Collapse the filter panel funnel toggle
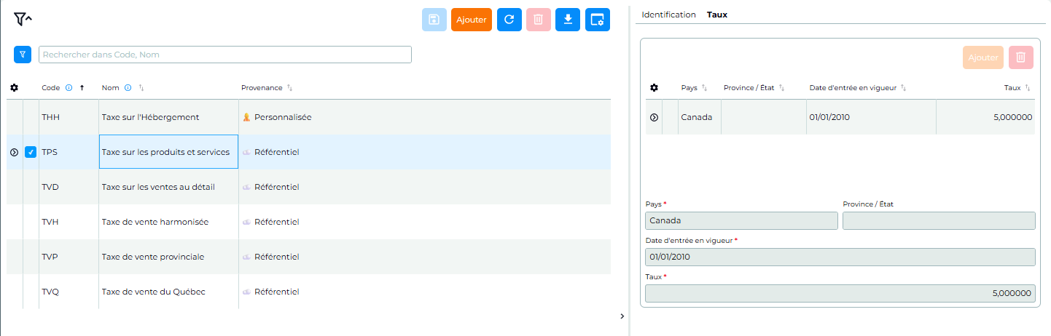Image resolution: width=1051 pixels, height=336 pixels. [23, 20]
